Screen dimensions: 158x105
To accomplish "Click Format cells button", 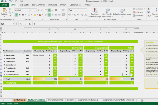I will point(138,15).
